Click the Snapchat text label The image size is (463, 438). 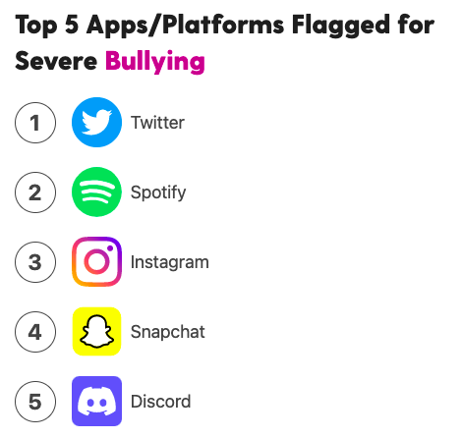168,332
